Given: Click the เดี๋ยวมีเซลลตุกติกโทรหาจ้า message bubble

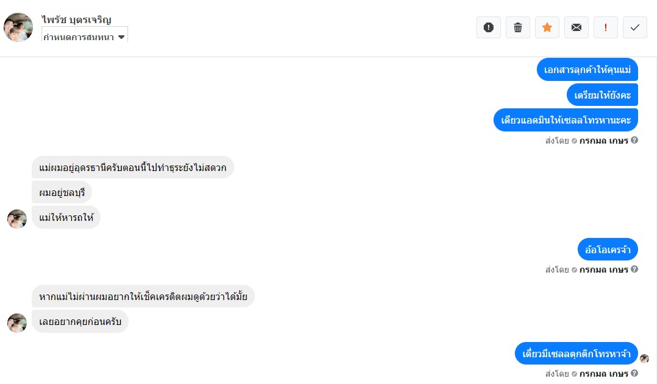Looking at the screenshot, I should [576, 354].
